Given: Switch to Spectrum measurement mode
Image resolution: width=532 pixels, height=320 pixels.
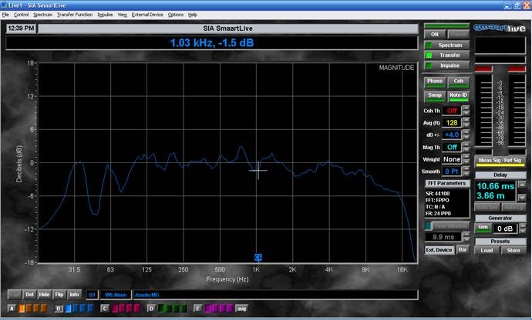Looking at the screenshot, I should click(449, 45).
